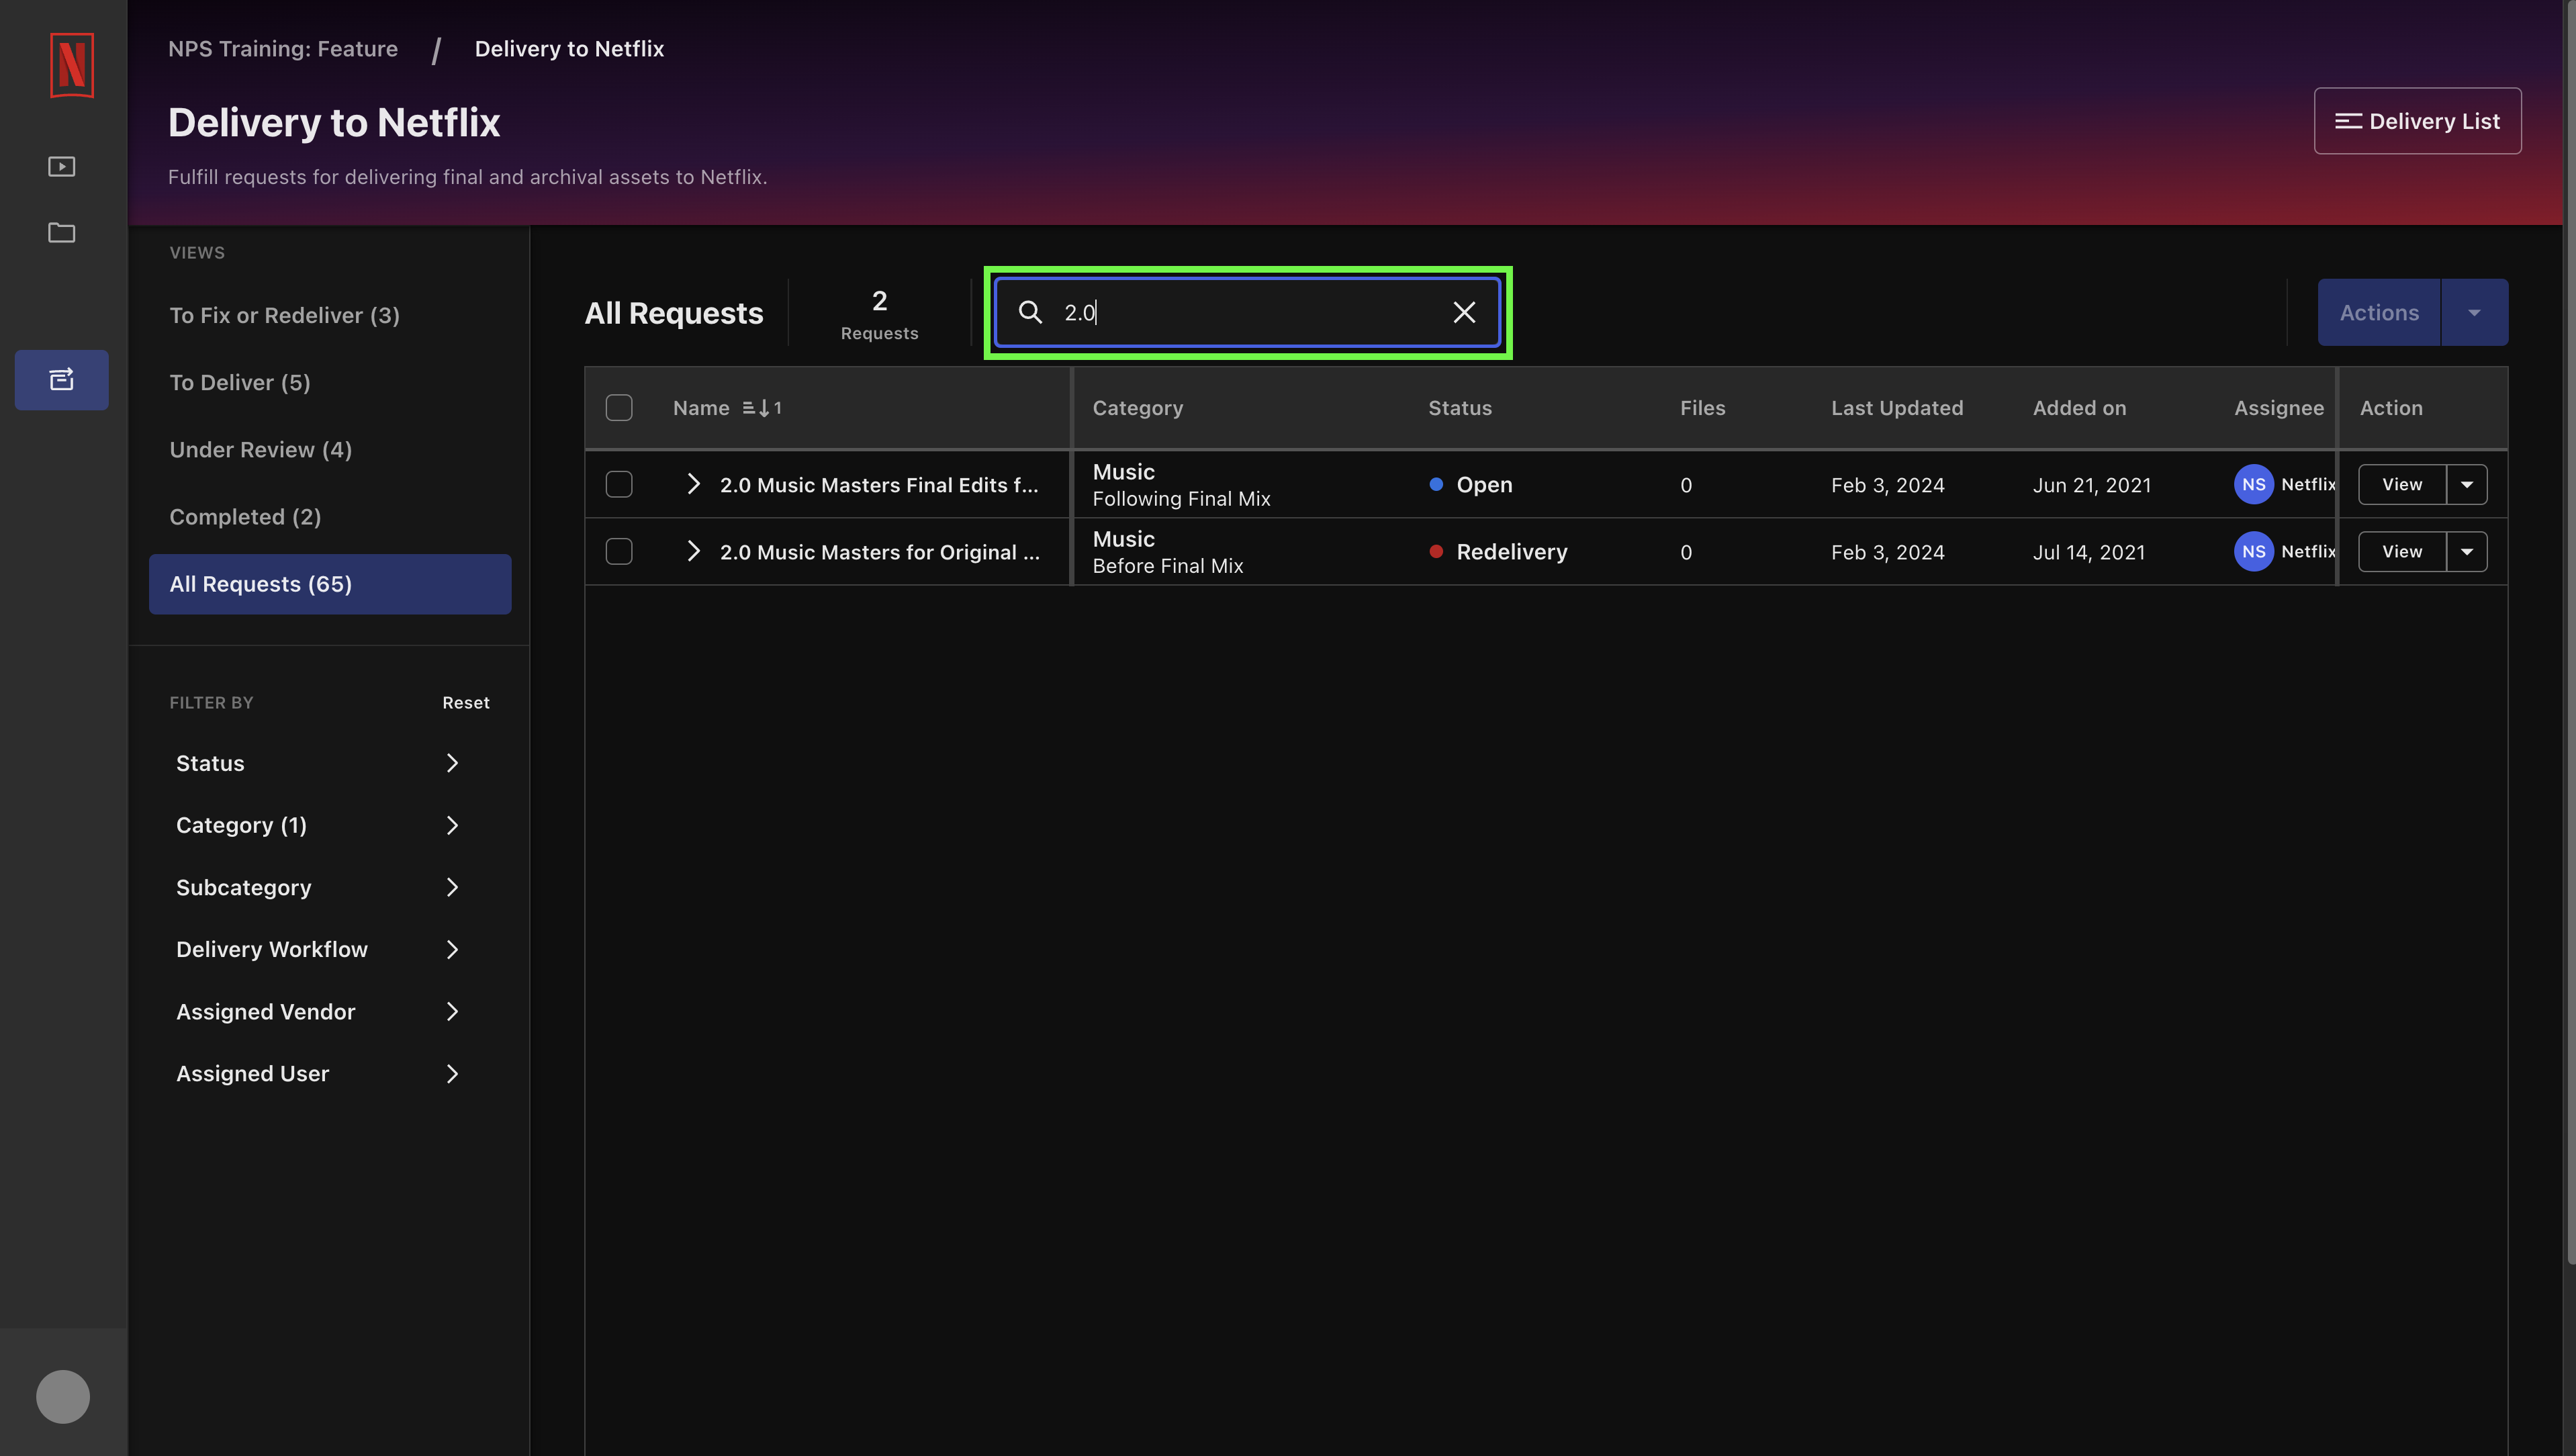Image resolution: width=2576 pixels, height=1456 pixels.
Task: Click the Delivery to Netflix breadcrumb
Action: coord(569,48)
